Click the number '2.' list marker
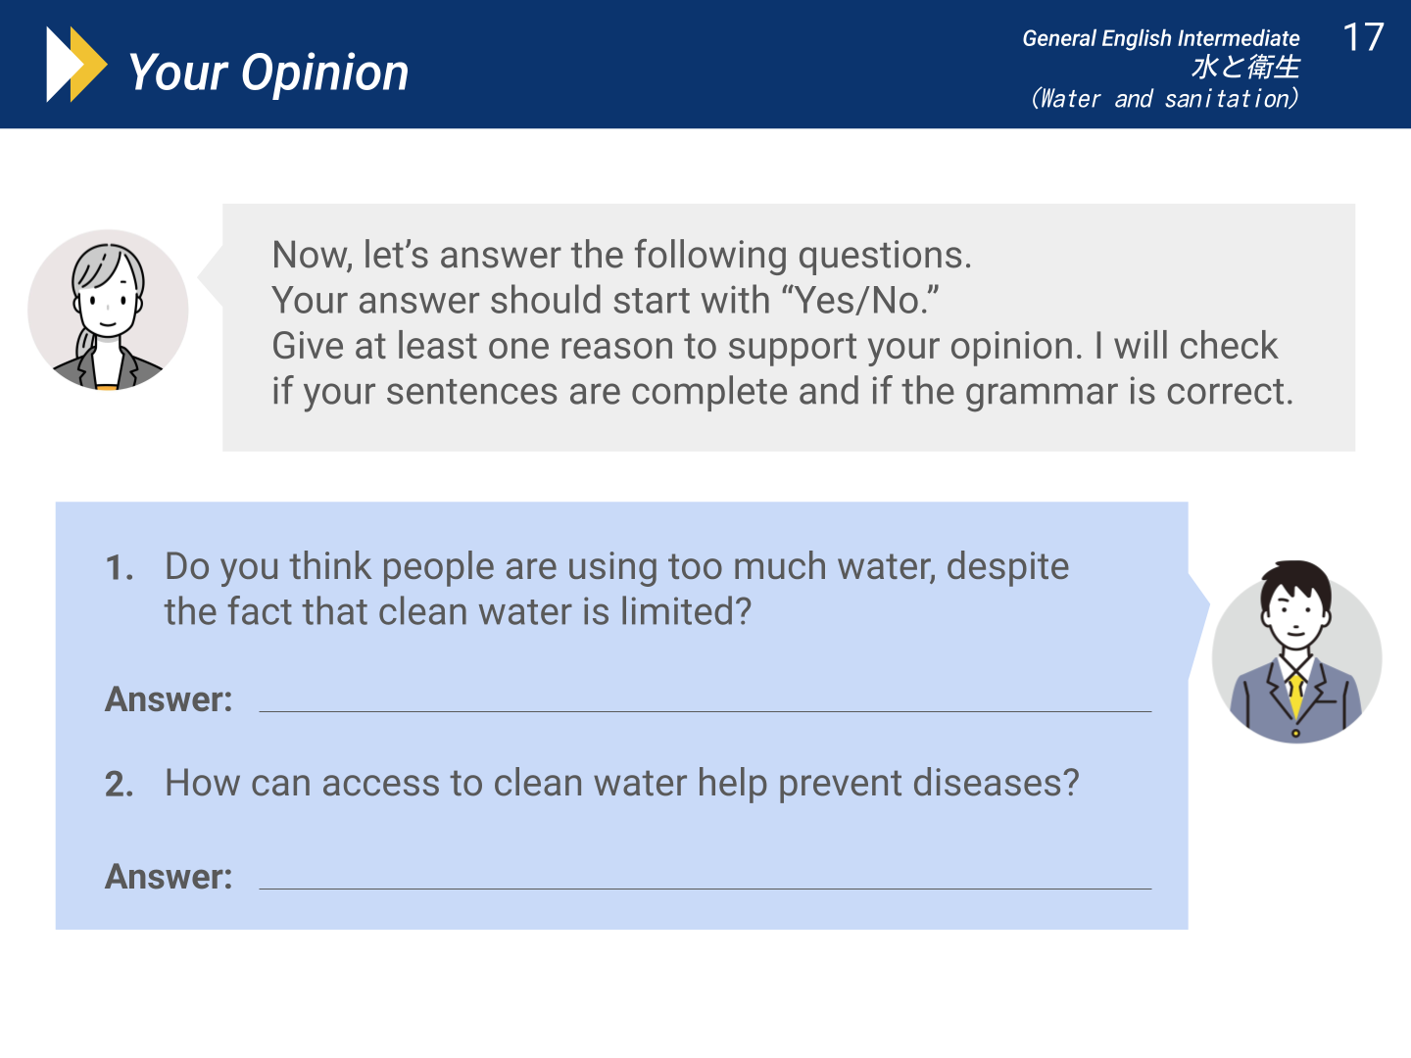This screenshot has width=1411, height=1058. coord(120,784)
